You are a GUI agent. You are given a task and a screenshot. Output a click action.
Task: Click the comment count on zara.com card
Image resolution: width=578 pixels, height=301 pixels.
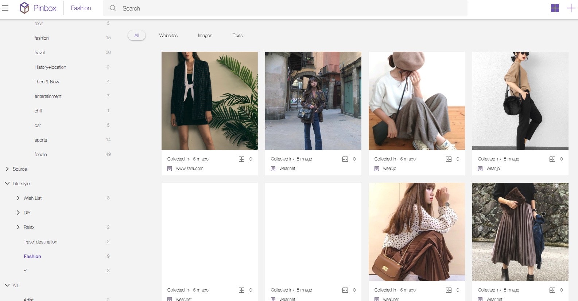pyautogui.click(x=251, y=159)
